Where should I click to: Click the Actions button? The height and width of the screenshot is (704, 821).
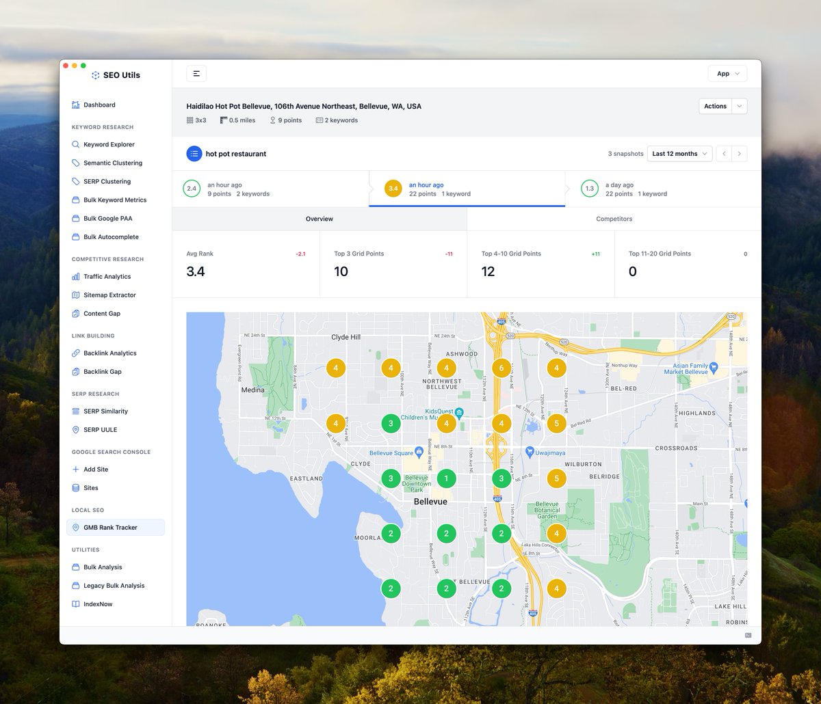(x=716, y=106)
